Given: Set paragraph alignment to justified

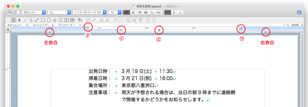Looking at the screenshot, I should pyautogui.click(x=146, y=12).
